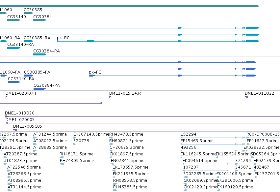Select the 152294 cDNA feature
Image resolution: width=280 pixels, height=192 pixels.
213,138
